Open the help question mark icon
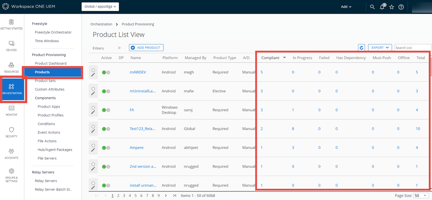Viewport: 432px width, 200px height. 401,7
